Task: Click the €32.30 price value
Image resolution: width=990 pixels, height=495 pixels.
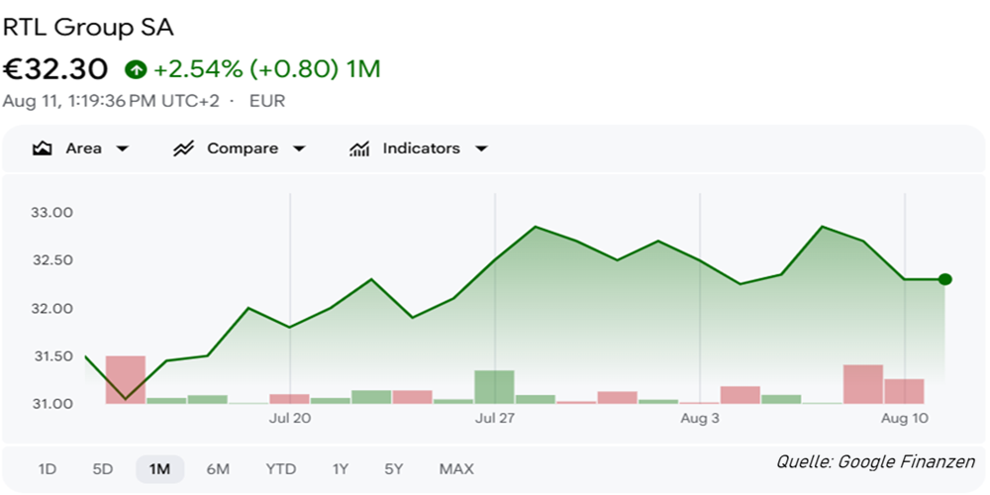Action: (x=54, y=69)
